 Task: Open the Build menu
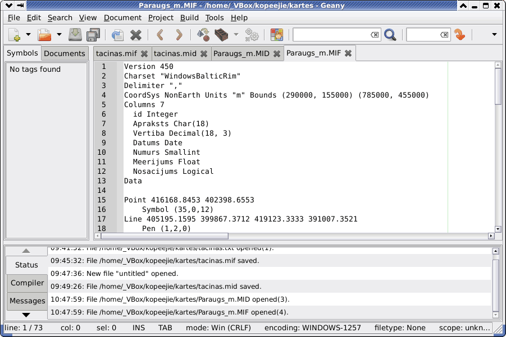click(189, 18)
